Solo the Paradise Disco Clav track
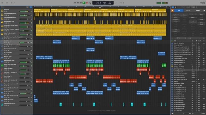Viewport: 206px width, 115px height. click(6, 94)
